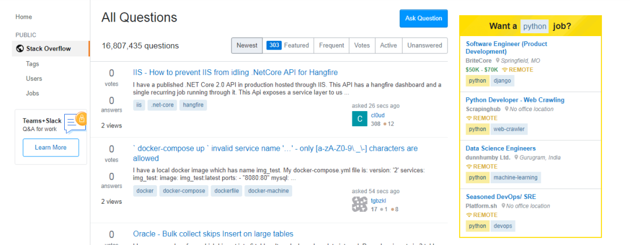Click location pin next to Gurugram, India
The height and width of the screenshot is (245, 630).
[x=516, y=158]
